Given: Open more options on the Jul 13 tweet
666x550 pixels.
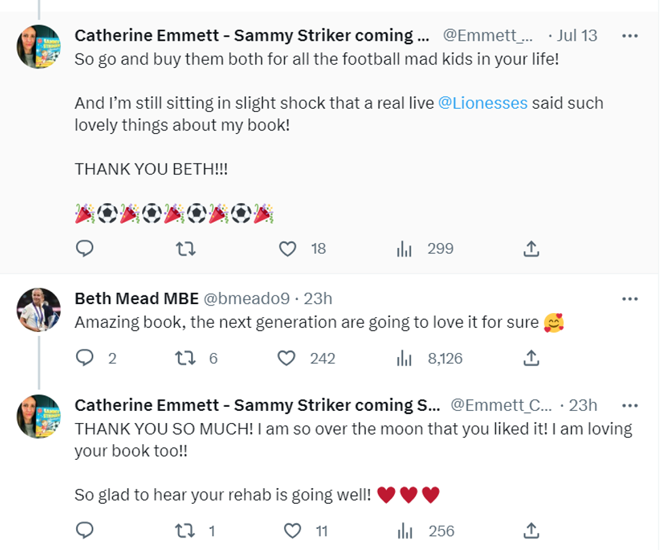Looking at the screenshot, I should 630,35.
